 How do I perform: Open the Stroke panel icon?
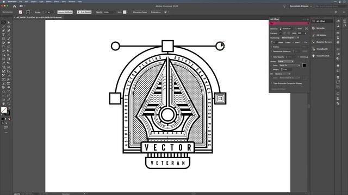(x=338, y=49)
